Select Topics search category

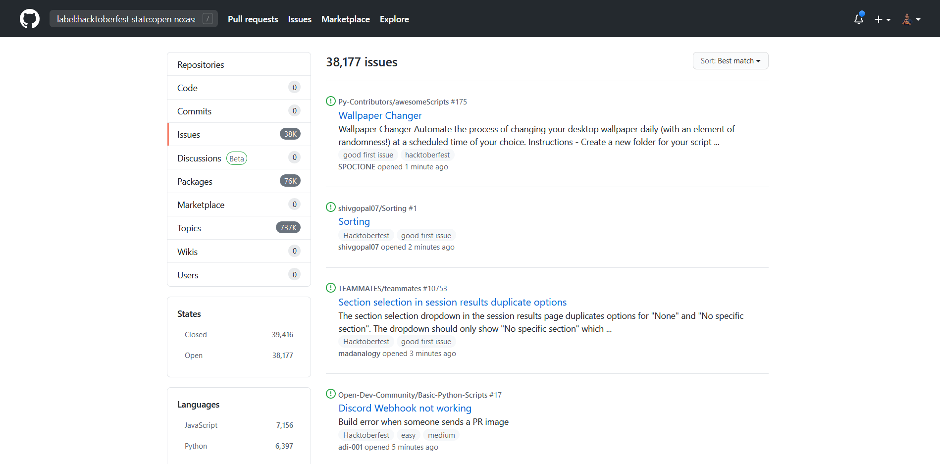click(239, 228)
